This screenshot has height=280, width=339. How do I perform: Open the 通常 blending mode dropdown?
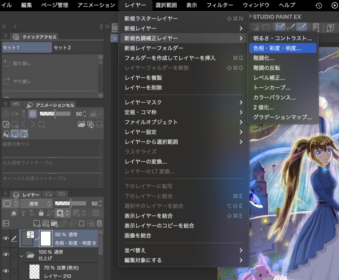coord(36,204)
